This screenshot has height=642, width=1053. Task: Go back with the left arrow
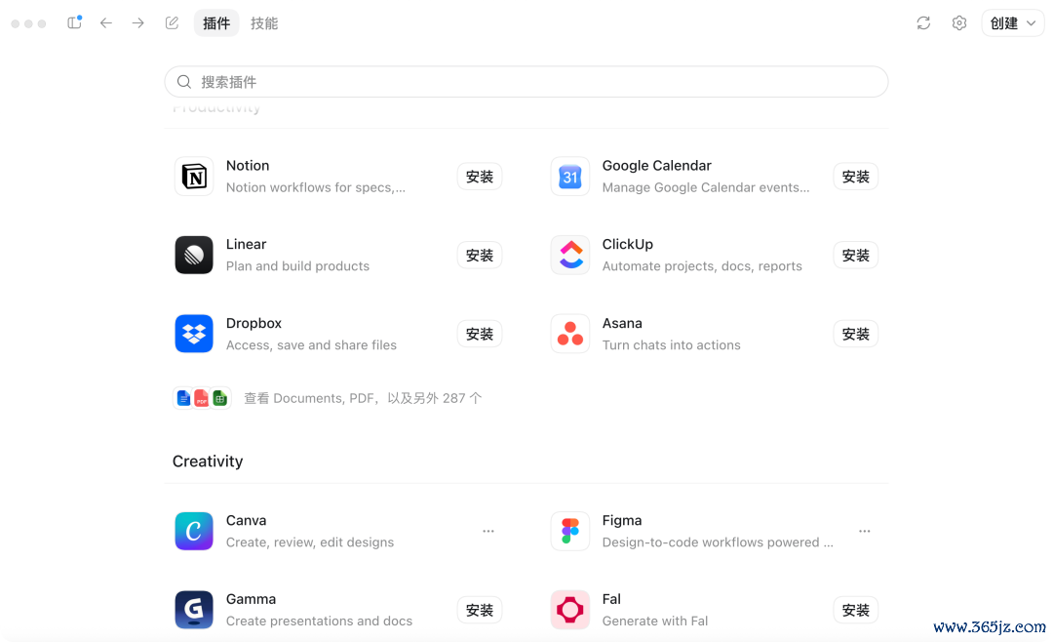pyautogui.click(x=106, y=22)
